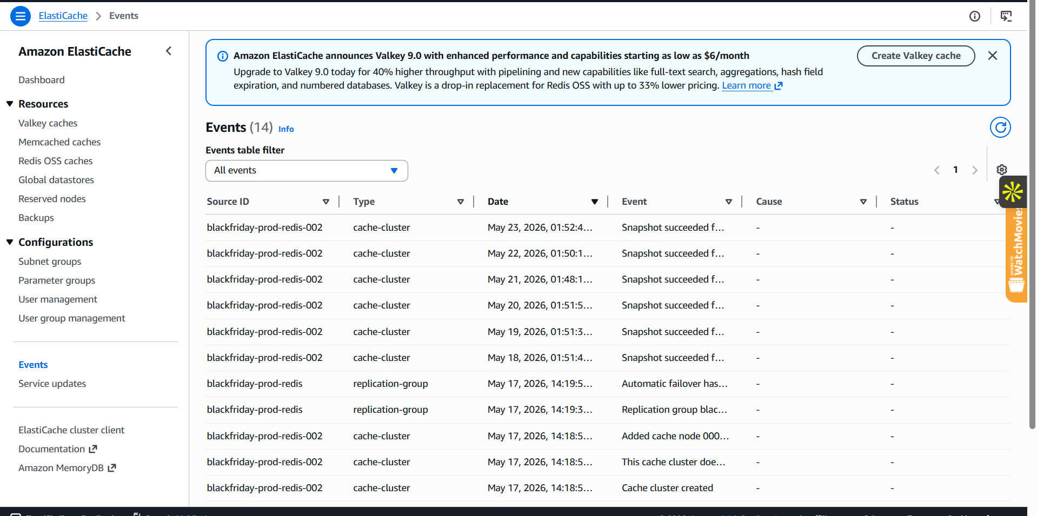
Task: Sort by Date column arrow
Action: point(595,202)
